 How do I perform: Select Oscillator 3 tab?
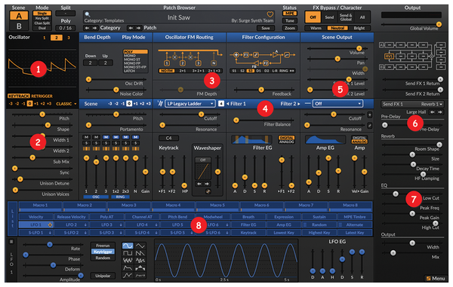click(69, 38)
